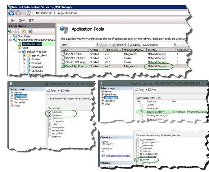Click the ASP.NET v4.0 pool icon

63,54
